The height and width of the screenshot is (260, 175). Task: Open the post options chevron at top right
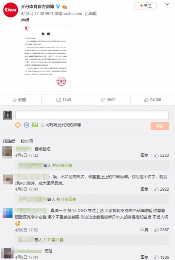(167, 4)
